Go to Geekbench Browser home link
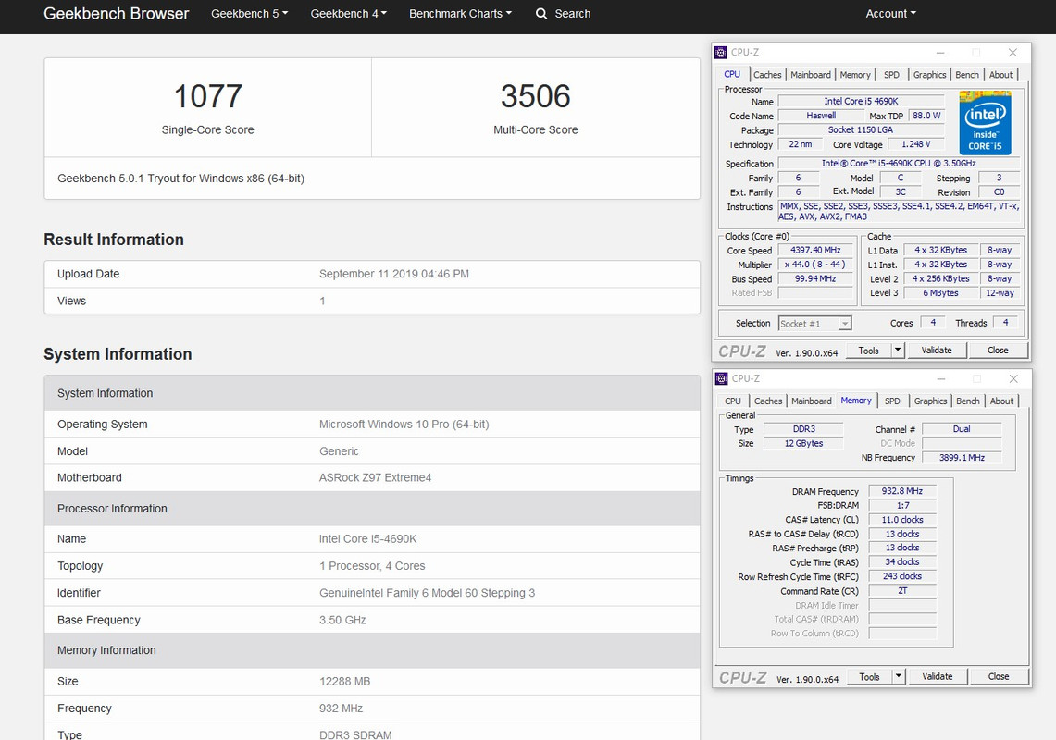This screenshot has height=740, width=1056. [116, 14]
